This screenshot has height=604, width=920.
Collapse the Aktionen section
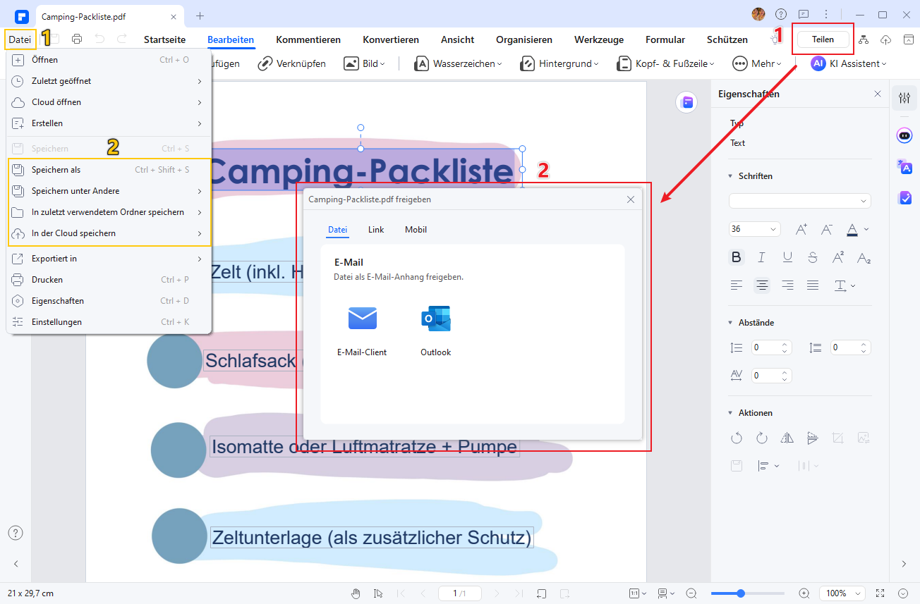click(x=730, y=412)
